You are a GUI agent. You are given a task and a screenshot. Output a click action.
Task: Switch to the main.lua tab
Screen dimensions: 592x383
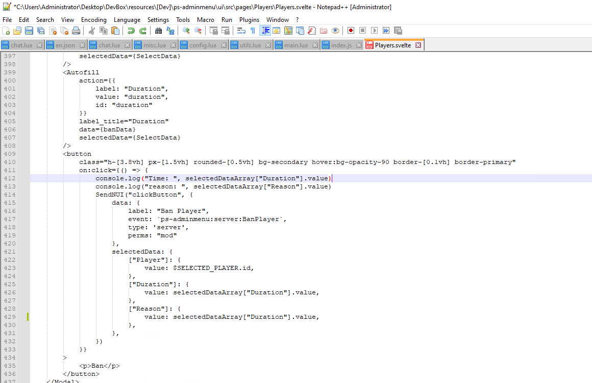coord(296,44)
